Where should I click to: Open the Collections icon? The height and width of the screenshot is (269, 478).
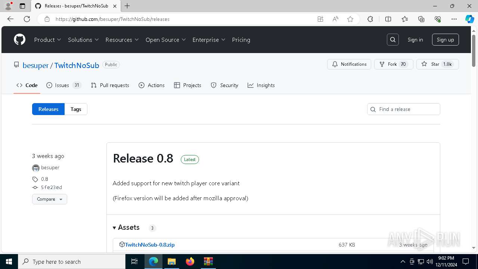pos(421,19)
